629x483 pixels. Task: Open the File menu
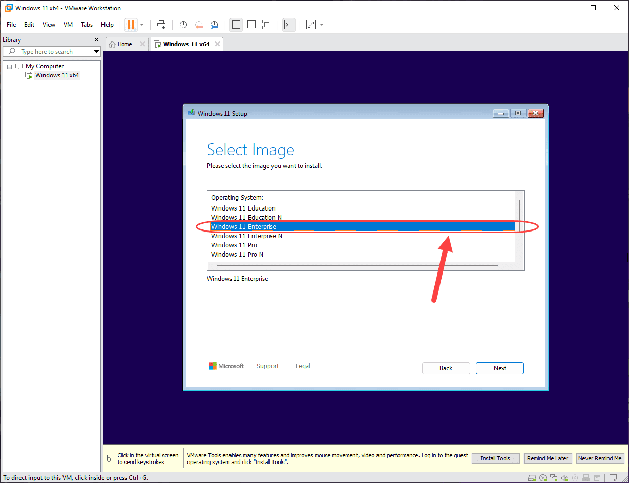click(11, 25)
